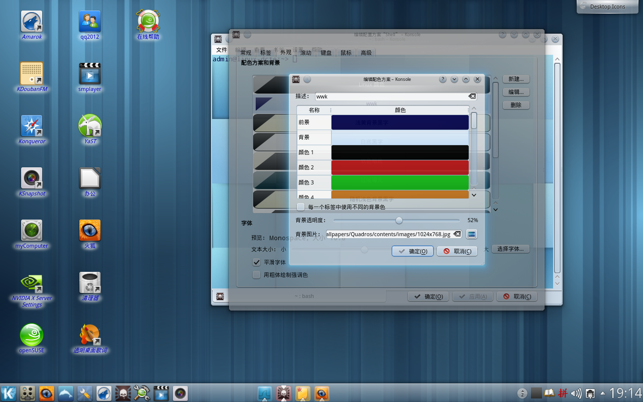Open the clapperboard player icon in panel
This screenshot has height=402, width=643.
click(161, 393)
